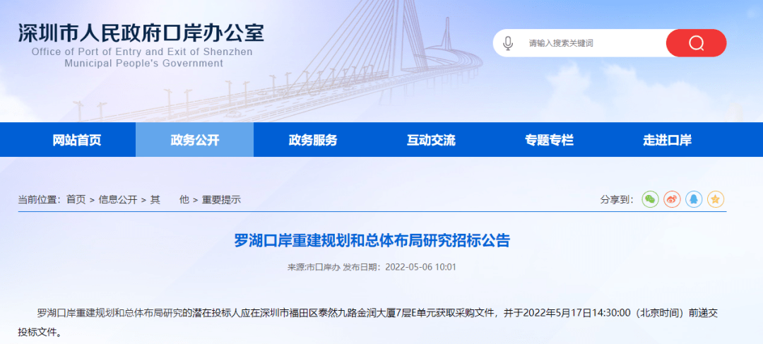Share to WeChat via green icon

click(650, 199)
